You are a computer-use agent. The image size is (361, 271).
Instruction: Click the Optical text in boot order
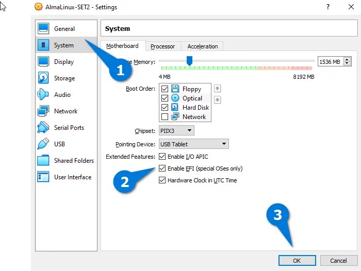coord(192,98)
